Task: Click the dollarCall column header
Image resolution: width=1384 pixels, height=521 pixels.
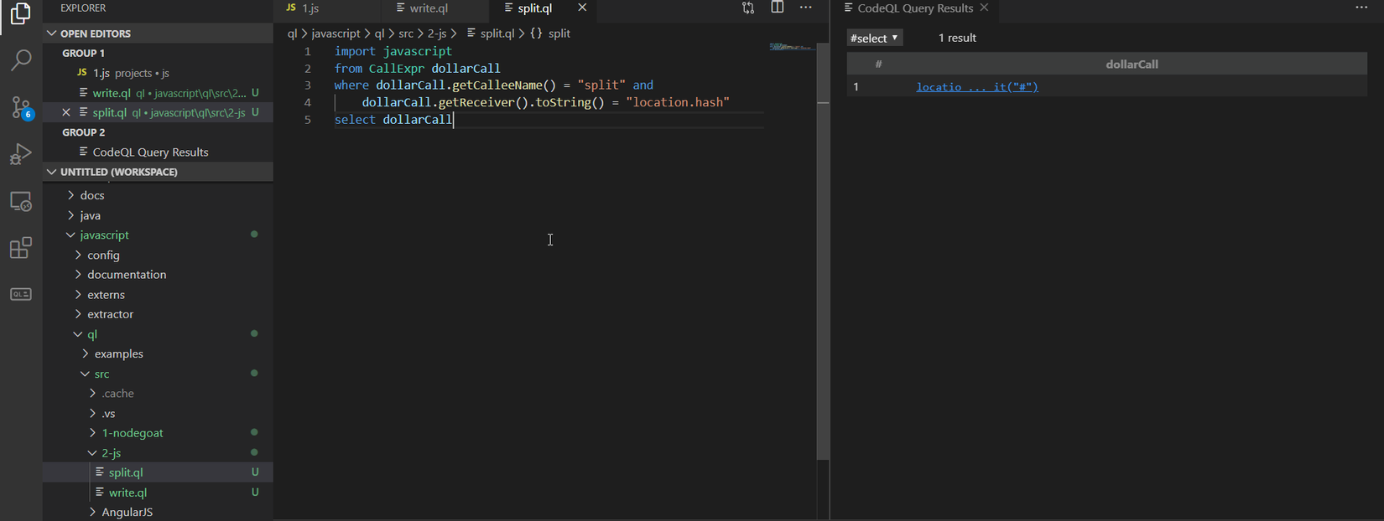Action: coord(1132,64)
